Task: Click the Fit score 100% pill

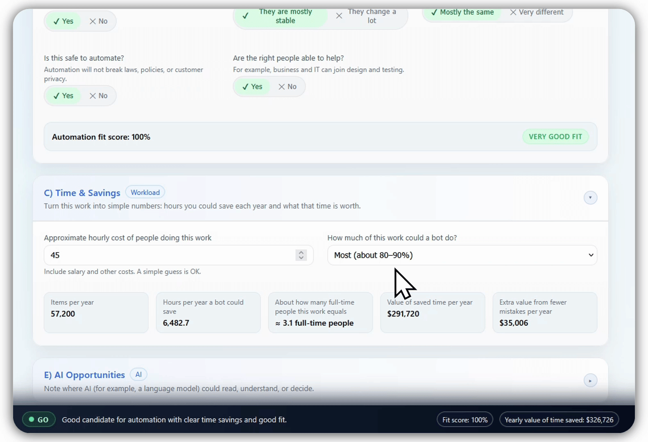Action: [464, 419]
